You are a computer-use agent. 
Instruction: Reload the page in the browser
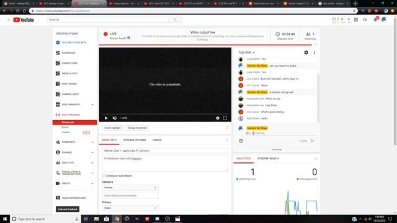pos(18,11)
